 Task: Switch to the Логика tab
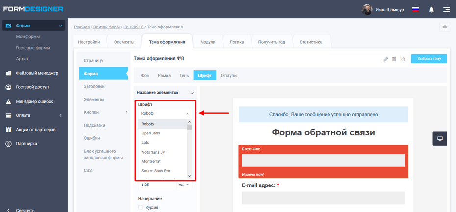(x=237, y=42)
